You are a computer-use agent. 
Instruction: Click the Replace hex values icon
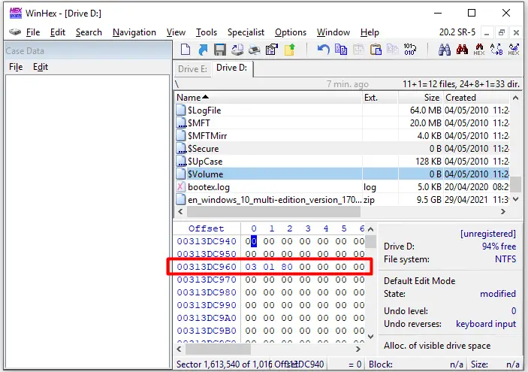(514, 50)
